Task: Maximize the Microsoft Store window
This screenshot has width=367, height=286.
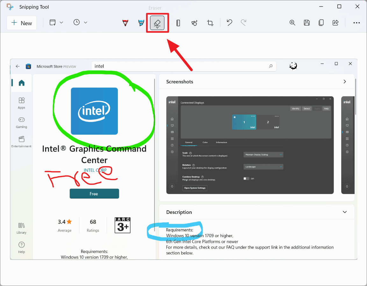Action: point(336,64)
